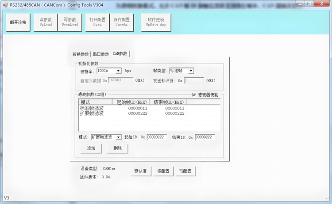Toggle the 滤波器使能 checkbox
332x204 pixels.
tap(194, 94)
